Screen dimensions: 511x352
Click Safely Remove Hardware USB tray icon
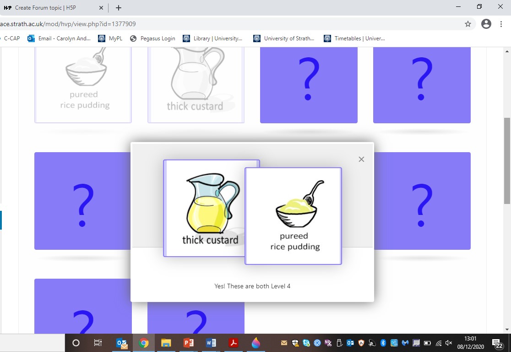[x=339, y=343]
